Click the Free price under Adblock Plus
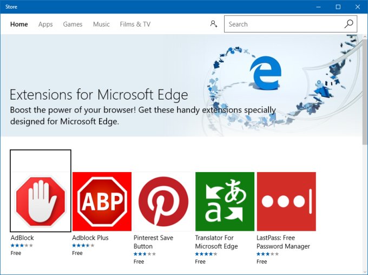The width and height of the screenshot is (368, 275). point(77,253)
